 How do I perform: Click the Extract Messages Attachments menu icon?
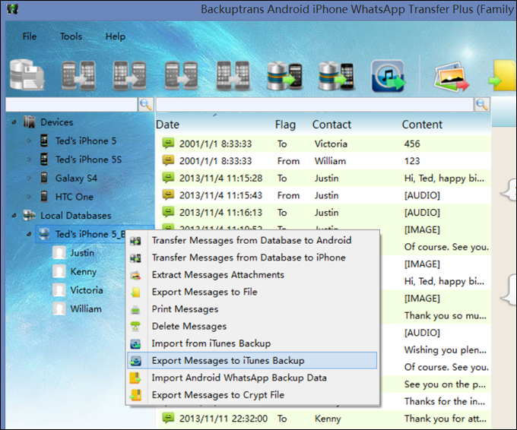coord(135,275)
